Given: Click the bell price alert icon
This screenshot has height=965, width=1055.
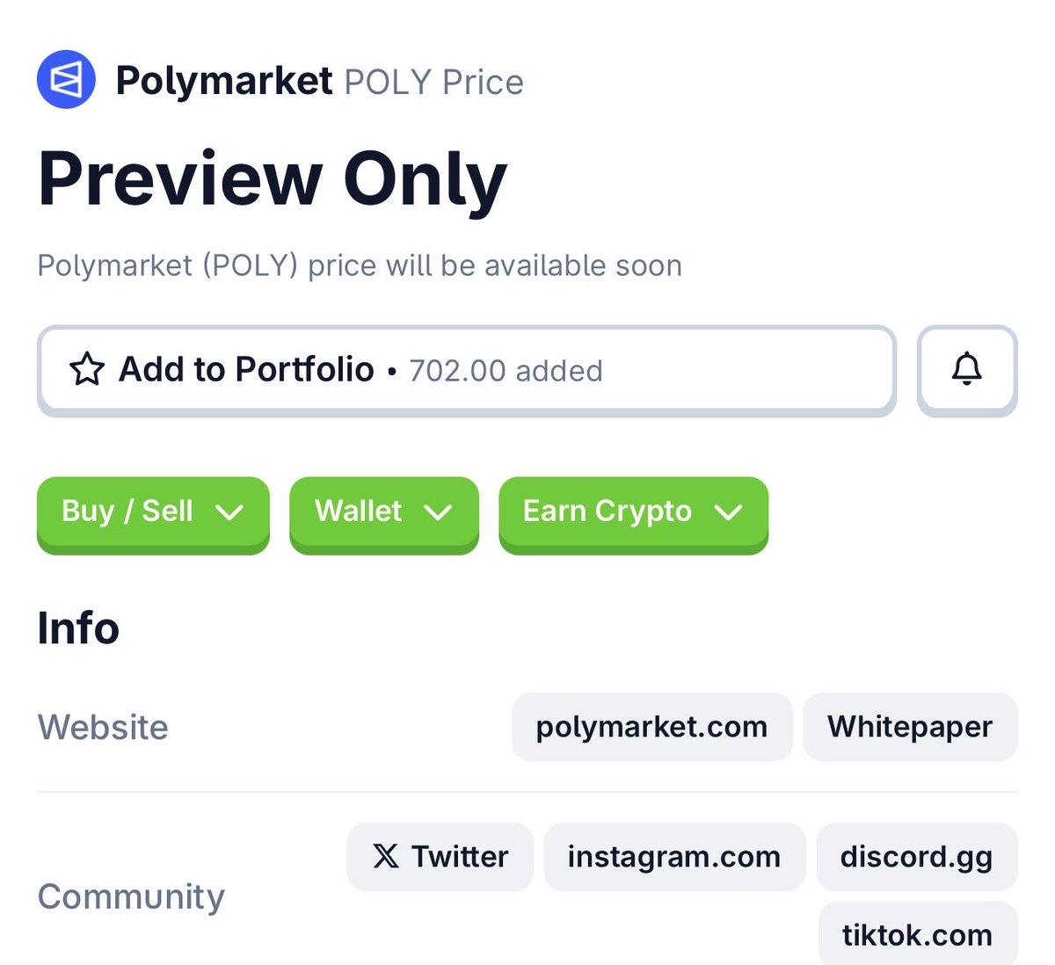Looking at the screenshot, I should pyautogui.click(x=966, y=370).
